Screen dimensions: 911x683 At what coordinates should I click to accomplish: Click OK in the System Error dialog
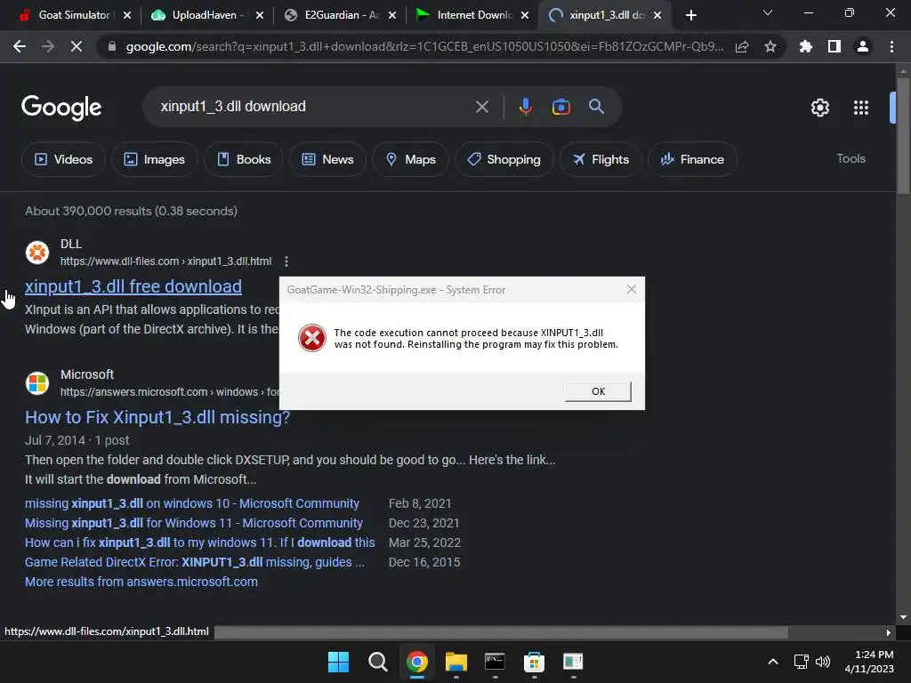point(598,391)
